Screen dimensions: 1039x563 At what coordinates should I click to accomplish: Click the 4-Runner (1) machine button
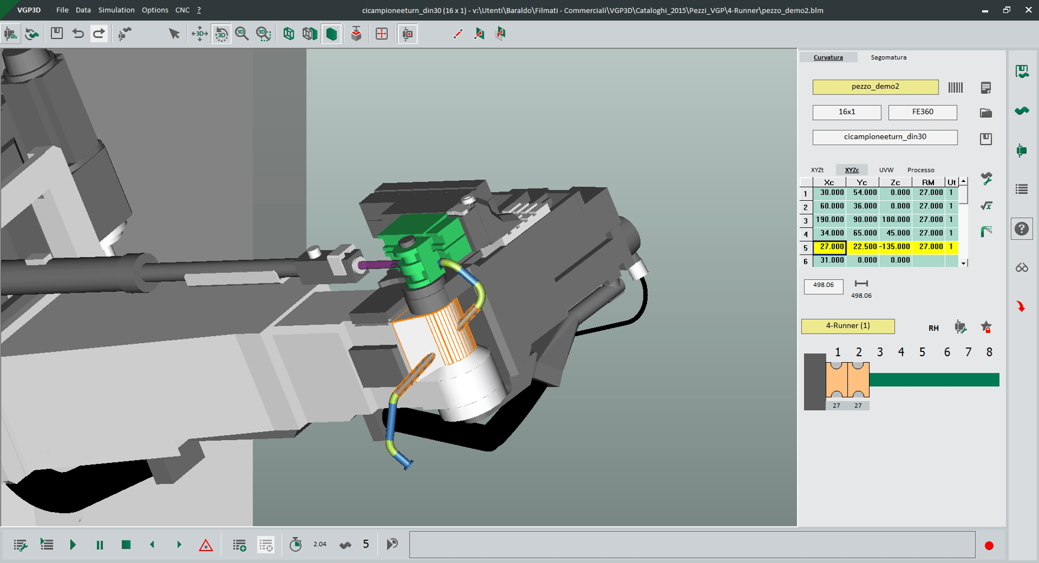click(x=848, y=326)
